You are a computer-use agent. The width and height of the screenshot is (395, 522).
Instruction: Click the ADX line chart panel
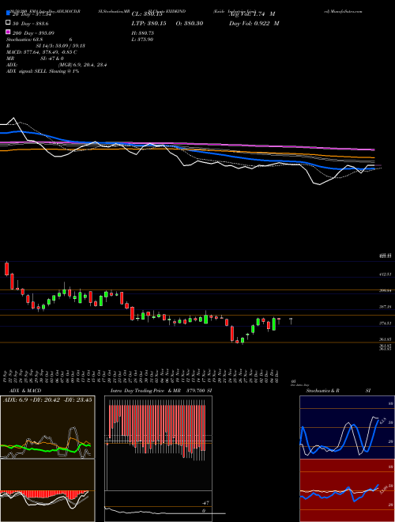47,427
